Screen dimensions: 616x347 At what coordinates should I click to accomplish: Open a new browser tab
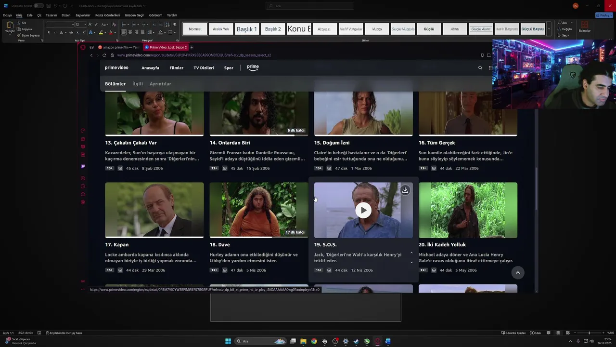[192, 47]
